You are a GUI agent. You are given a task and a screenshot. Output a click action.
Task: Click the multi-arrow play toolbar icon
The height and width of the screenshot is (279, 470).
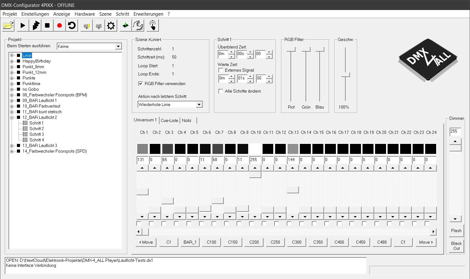point(35,25)
